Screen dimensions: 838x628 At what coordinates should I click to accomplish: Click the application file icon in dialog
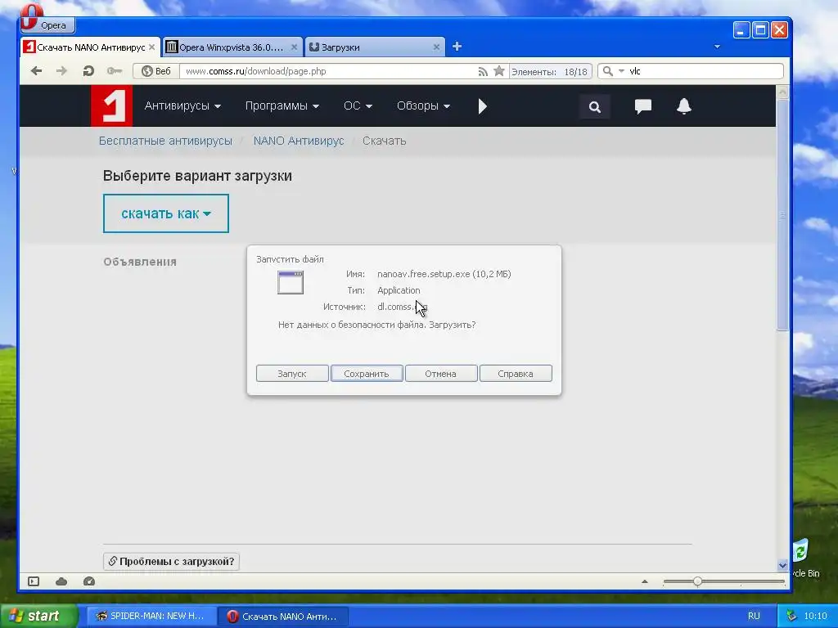[291, 282]
